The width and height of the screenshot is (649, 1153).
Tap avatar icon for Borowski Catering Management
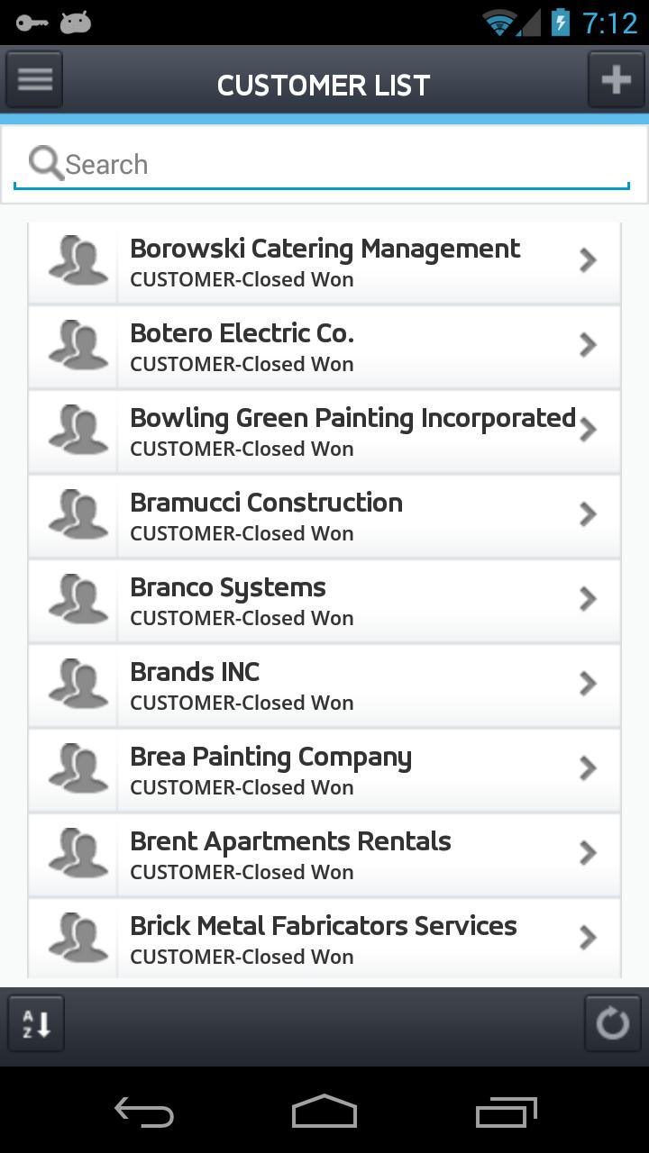(x=78, y=260)
